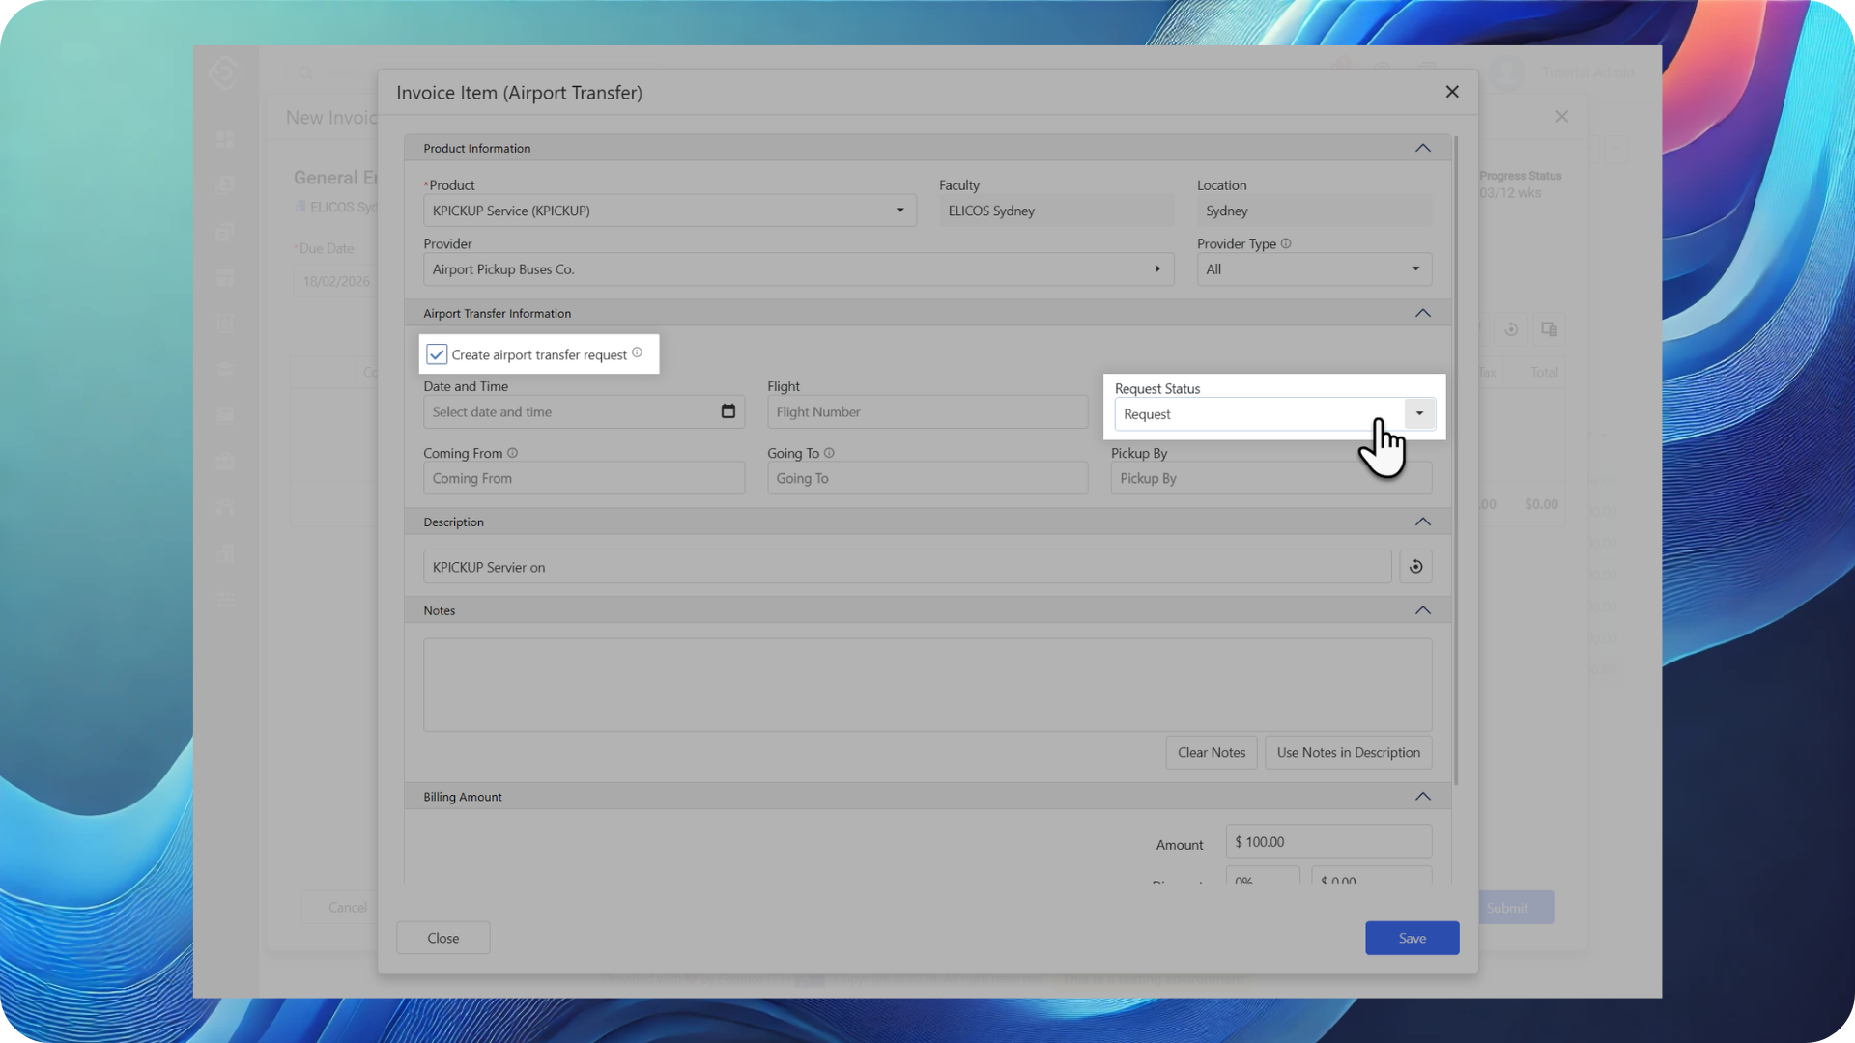This screenshot has height=1043, width=1855.
Task: Collapse the Product Information section
Action: (1422, 148)
